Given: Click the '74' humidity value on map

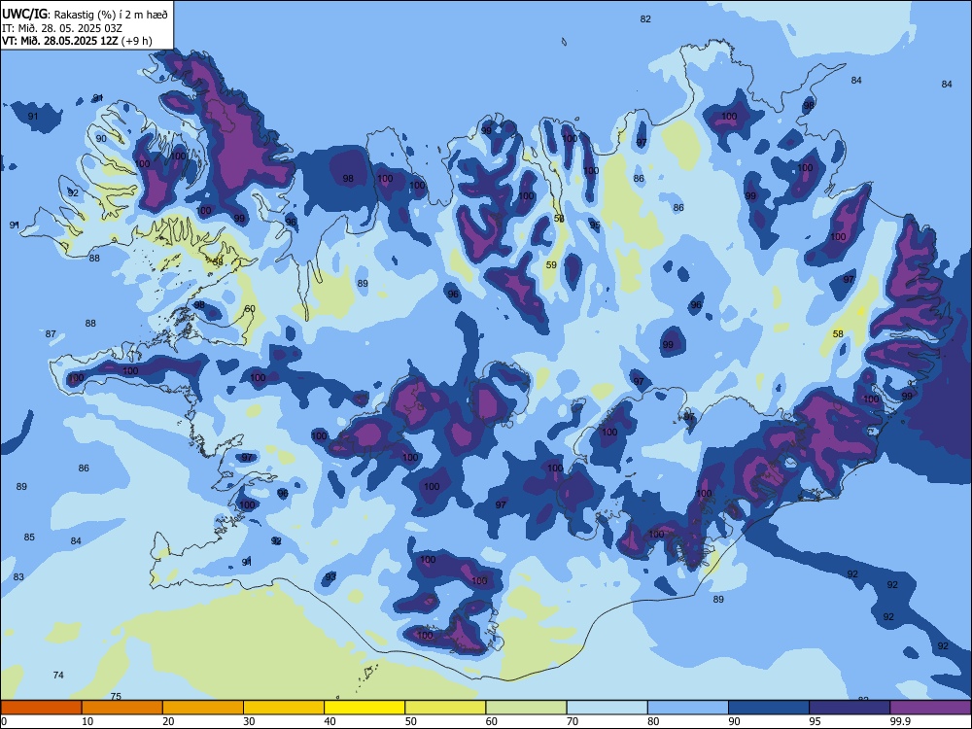Looking at the screenshot, I should coord(58,676).
